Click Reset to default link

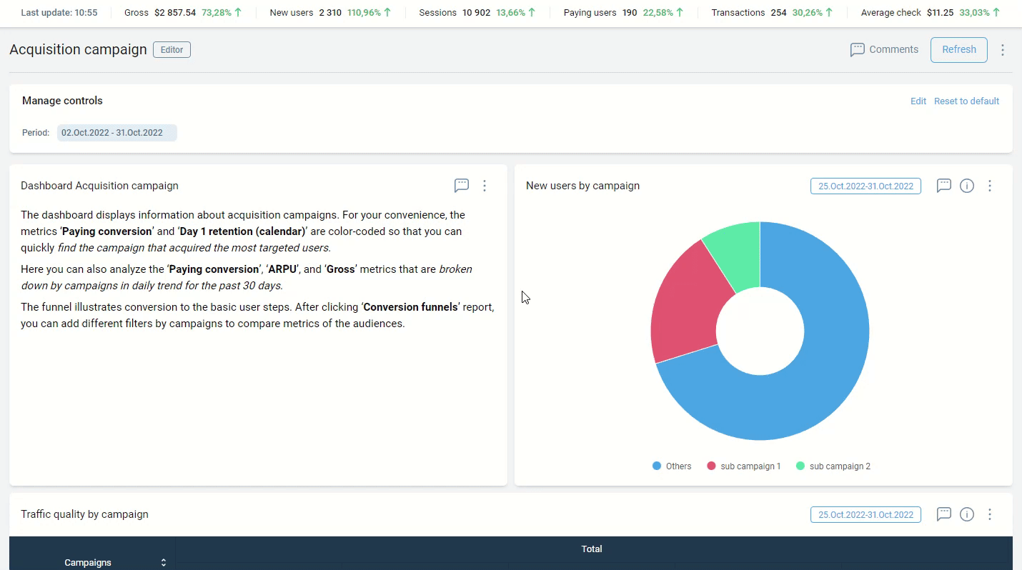[x=966, y=101]
